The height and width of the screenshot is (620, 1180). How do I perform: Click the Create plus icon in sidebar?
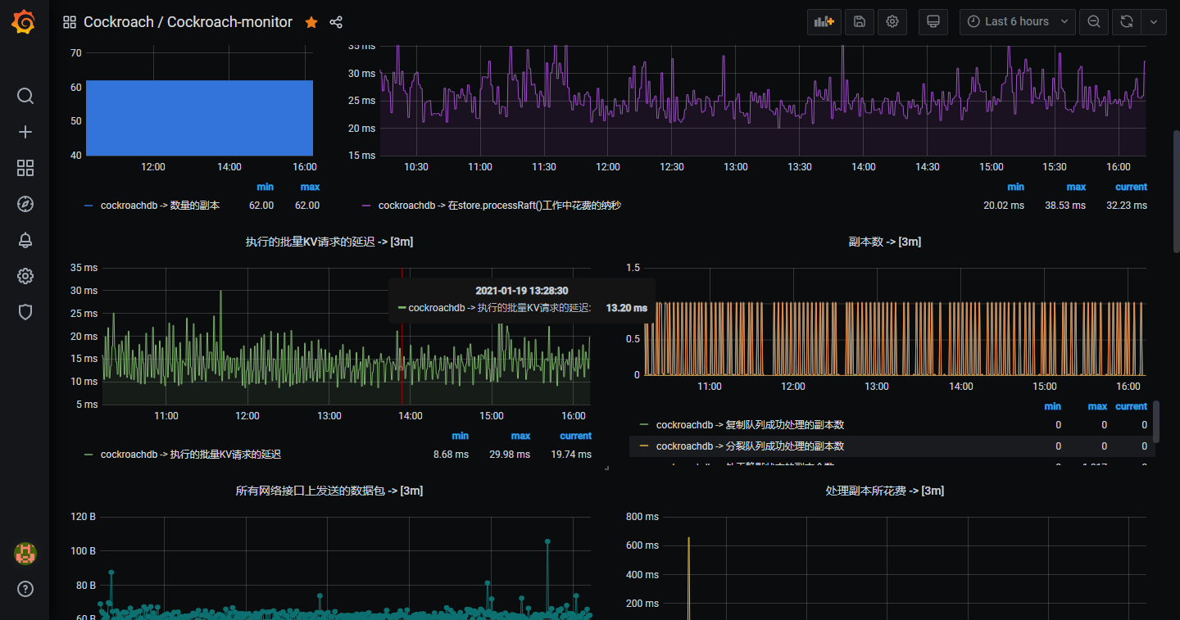click(x=25, y=132)
